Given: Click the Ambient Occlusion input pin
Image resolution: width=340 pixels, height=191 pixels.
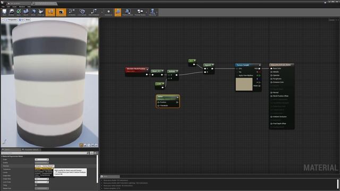Looking at the screenshot, I should (x=271, y=117).
